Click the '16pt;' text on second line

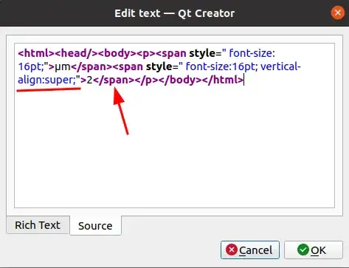click(x=30, y=67)
